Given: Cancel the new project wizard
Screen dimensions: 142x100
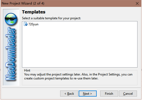Looking at the screenshot, I should 128,93.
